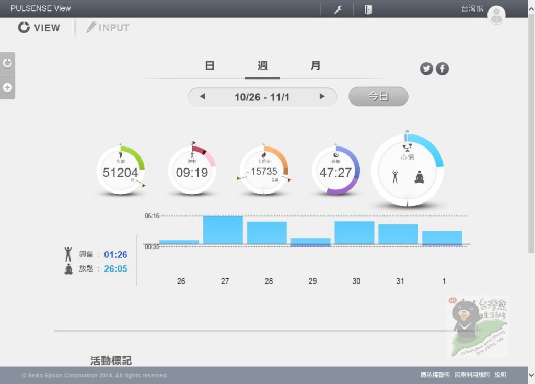Click the bar for day 27
Image resolution: width=535 pixels, height=384 pixels.
click(223, 230)
